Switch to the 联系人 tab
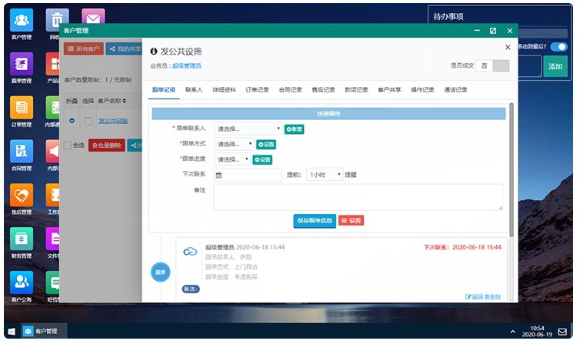 pyautogui.click(x=194, y=90)
